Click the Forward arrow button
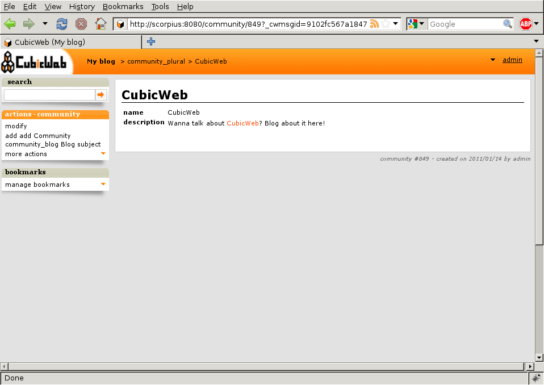The width and height of the screenshot is (544, 385). click(x=29, y=24)
